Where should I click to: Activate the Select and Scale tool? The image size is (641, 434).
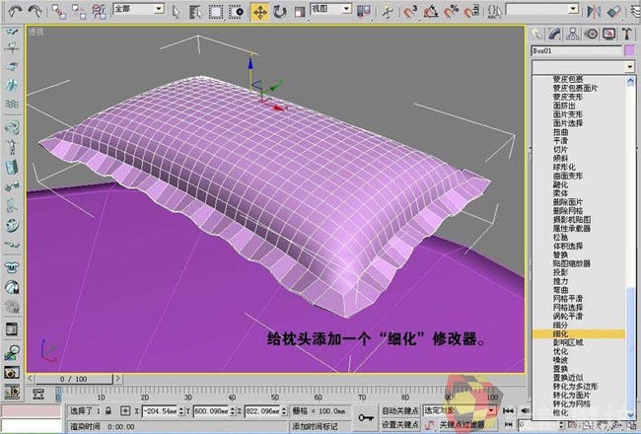tap(300, 12)
